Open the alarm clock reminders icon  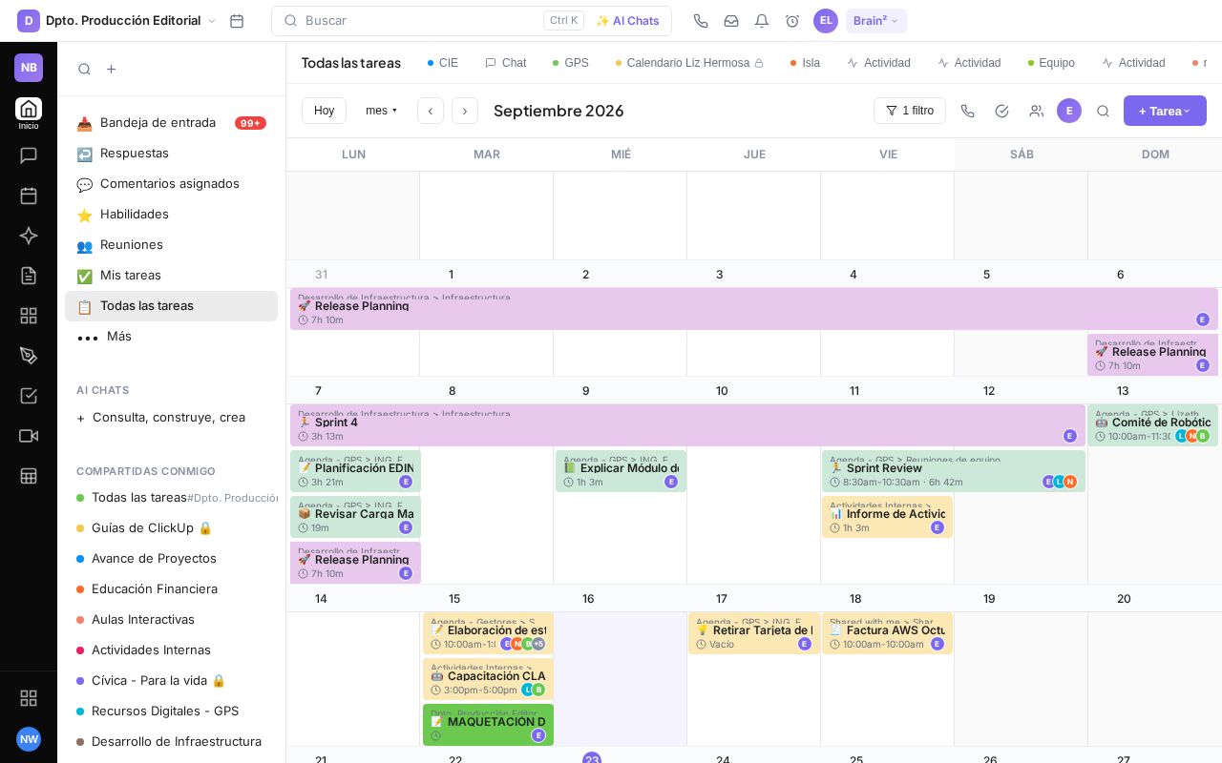click(792, 21)
